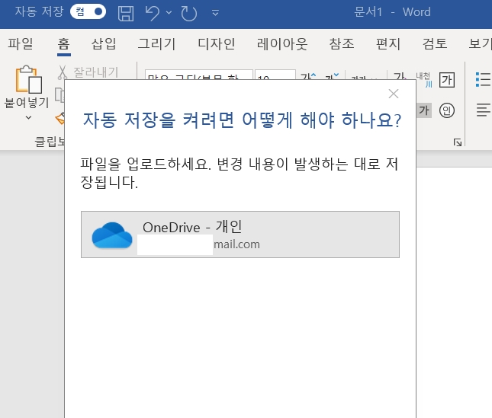
Task: Click the copy icon beside 붙여넣기
Action: (x=59, y=94)
